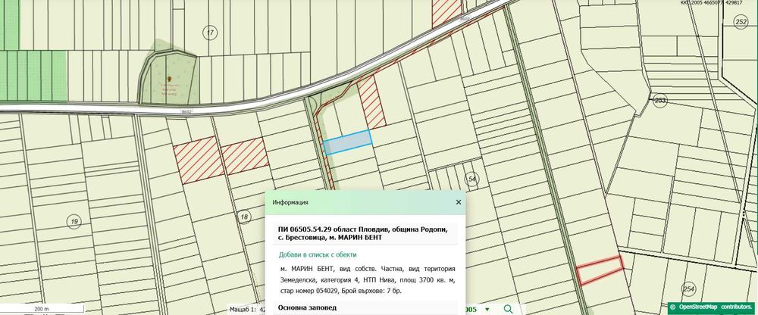Select the red outlined parcel
This screenshot has height=315, width=758.
[x=600, y=270]
